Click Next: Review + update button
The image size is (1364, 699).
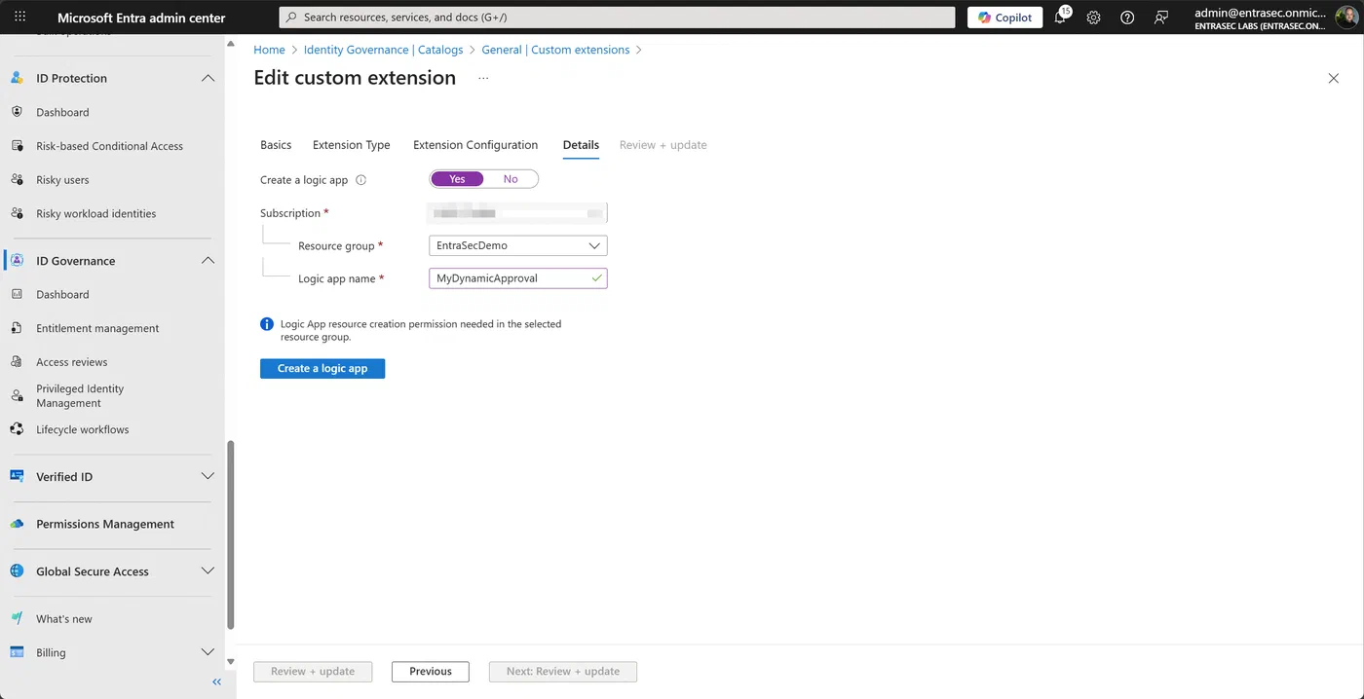pyautogui.click(x=563, y=672)
